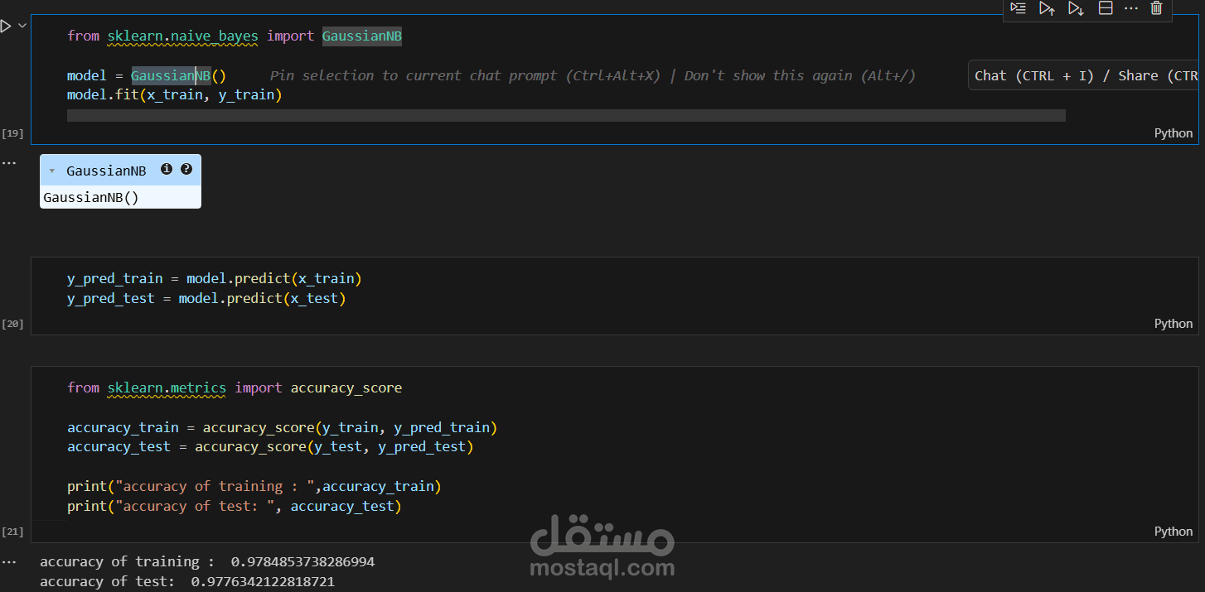The image size is (1205, 592).
Task: Delete the current cell via trash icon
Action: [x=1156, y=8]
